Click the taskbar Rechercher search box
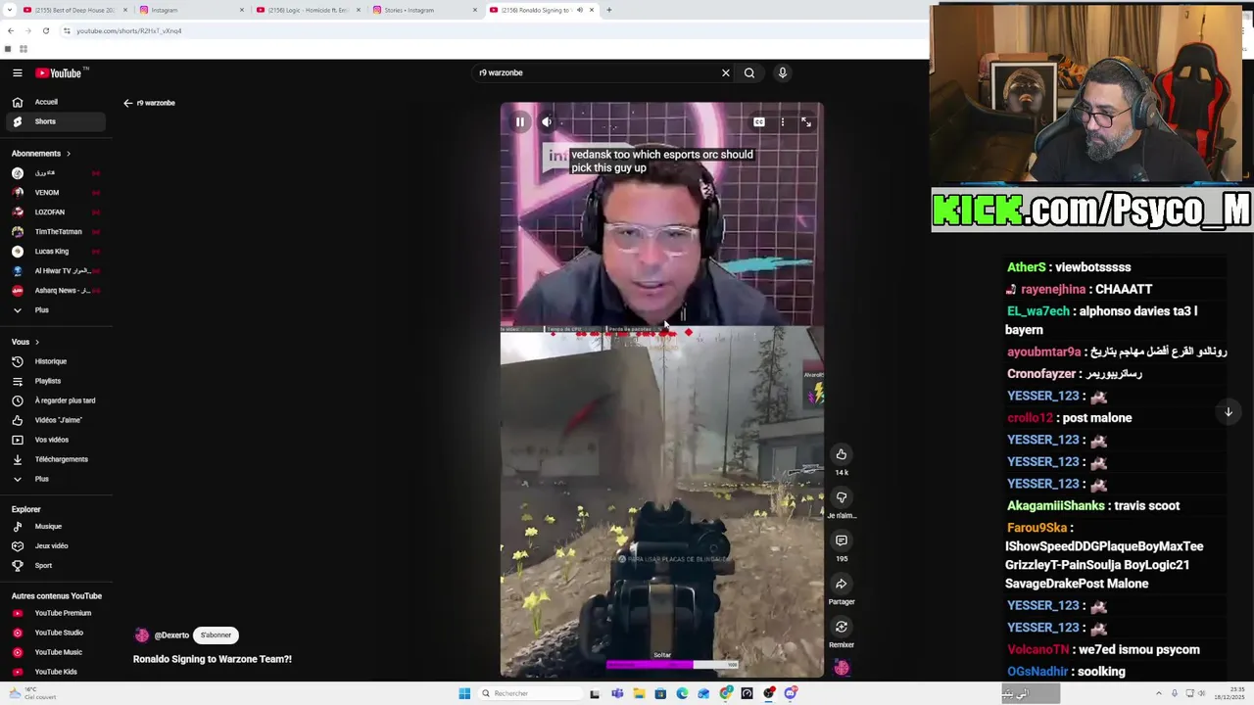This screenshot has width=1254, height=705. coord(529,693)
